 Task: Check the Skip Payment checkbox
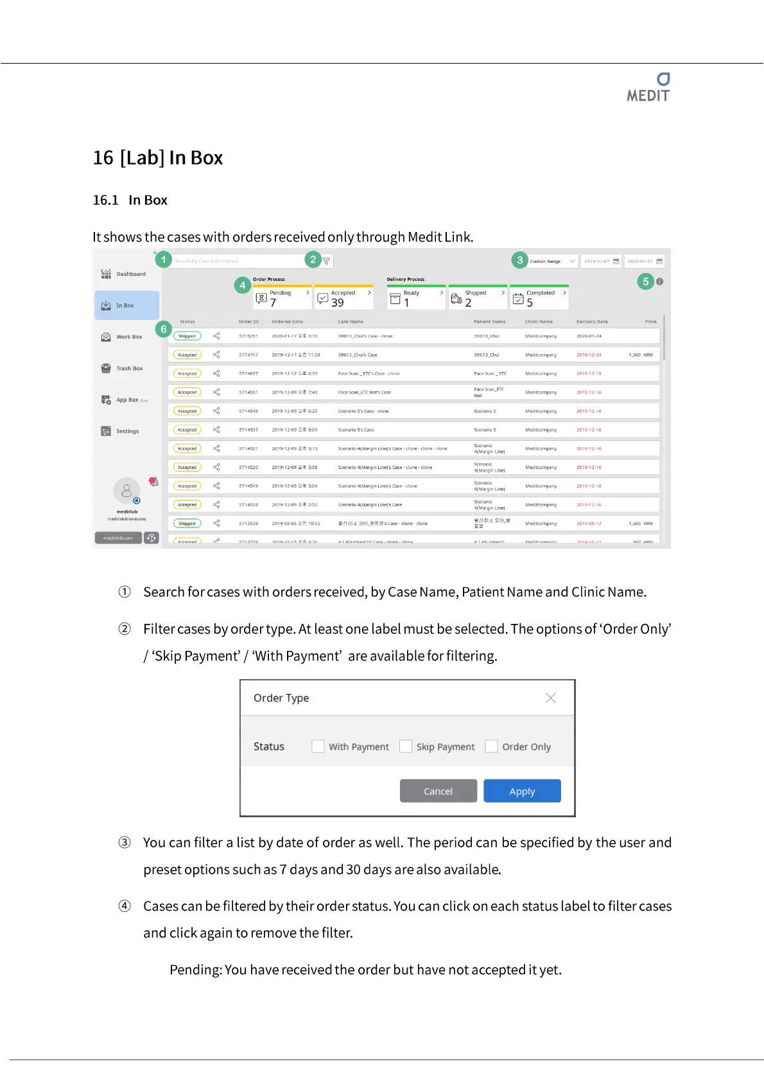[x=406, y=746]
